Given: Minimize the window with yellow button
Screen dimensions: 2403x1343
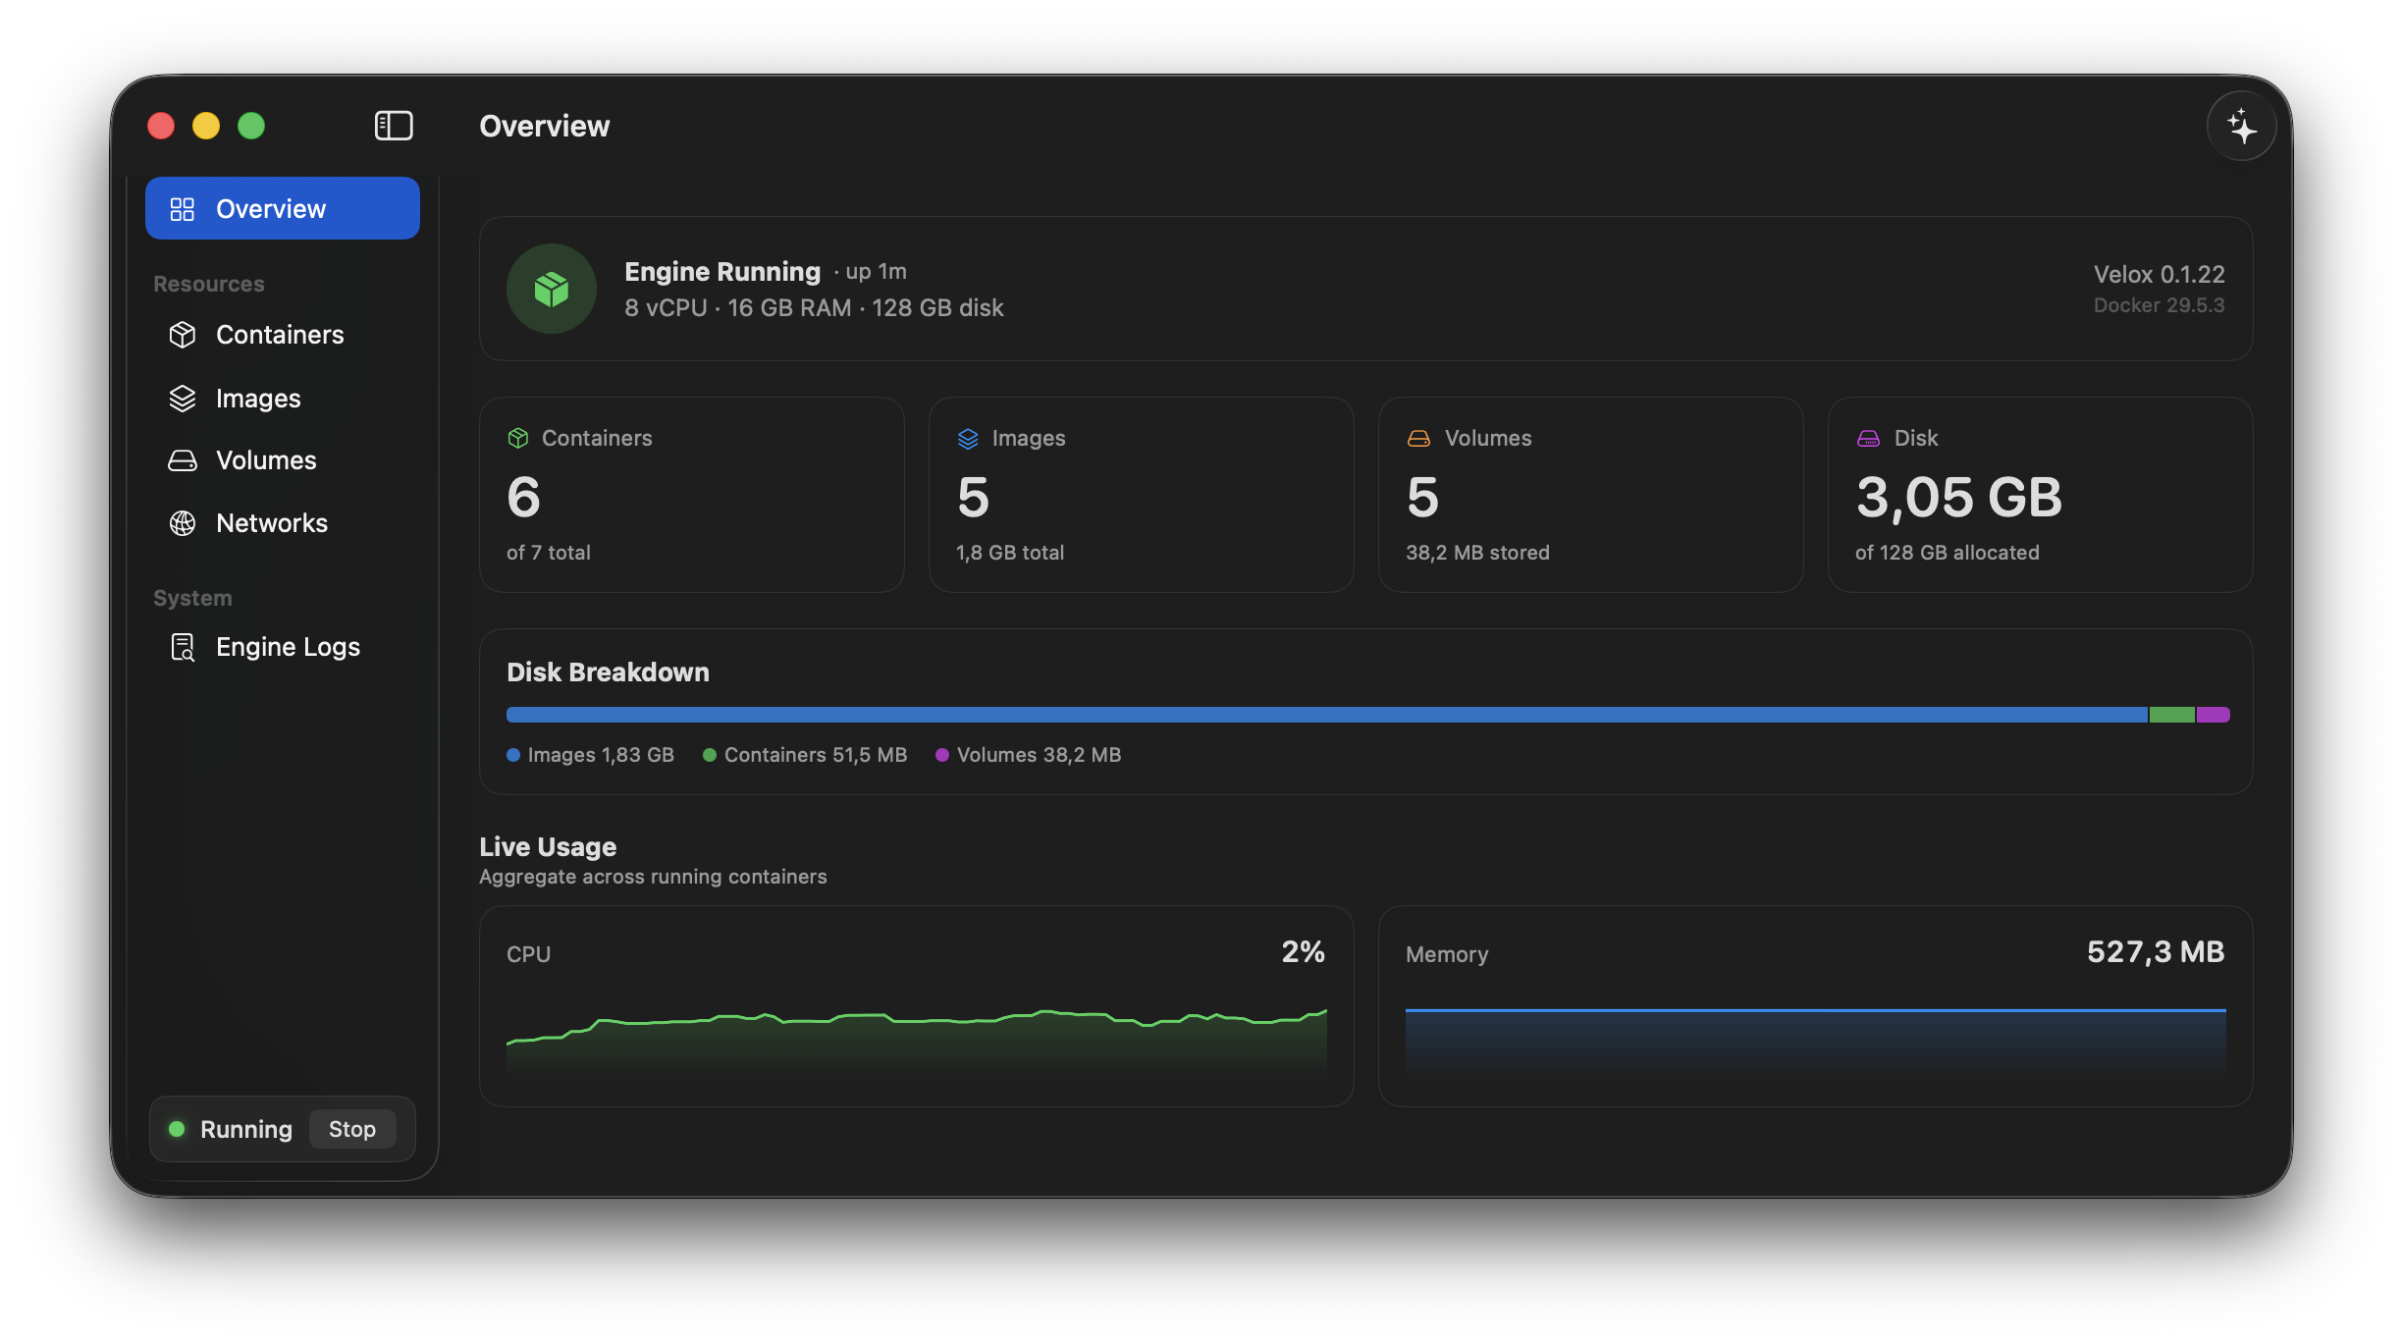Looking at the screenshot, I should tap(206, 126).
